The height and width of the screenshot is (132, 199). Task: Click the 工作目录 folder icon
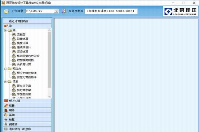point(6,11)
